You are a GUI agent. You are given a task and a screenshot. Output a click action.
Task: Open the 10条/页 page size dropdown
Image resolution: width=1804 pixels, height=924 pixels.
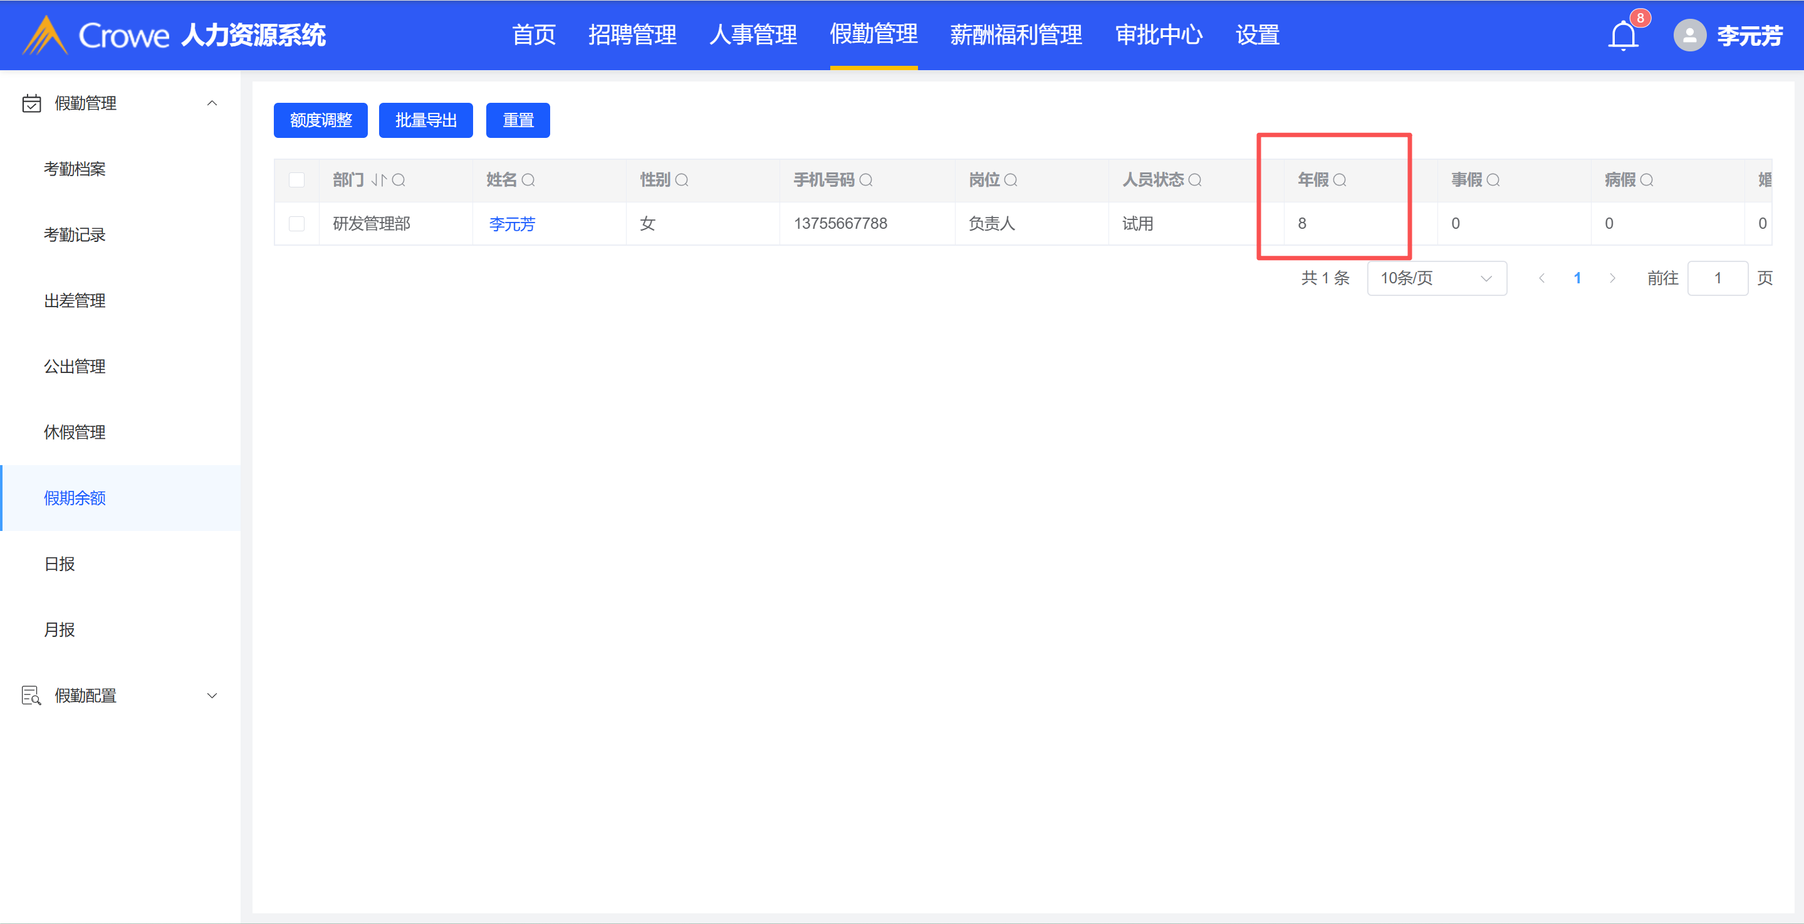coord(1436,278)
